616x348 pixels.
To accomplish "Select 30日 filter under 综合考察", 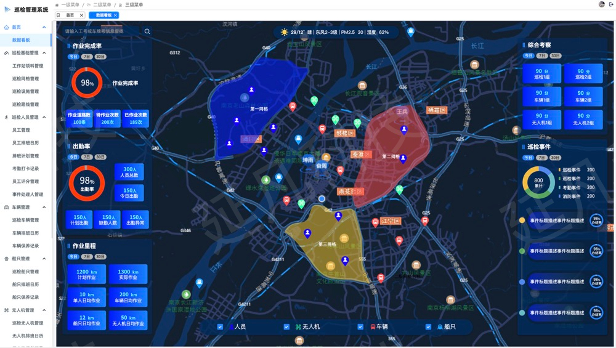I will point(556,55).
